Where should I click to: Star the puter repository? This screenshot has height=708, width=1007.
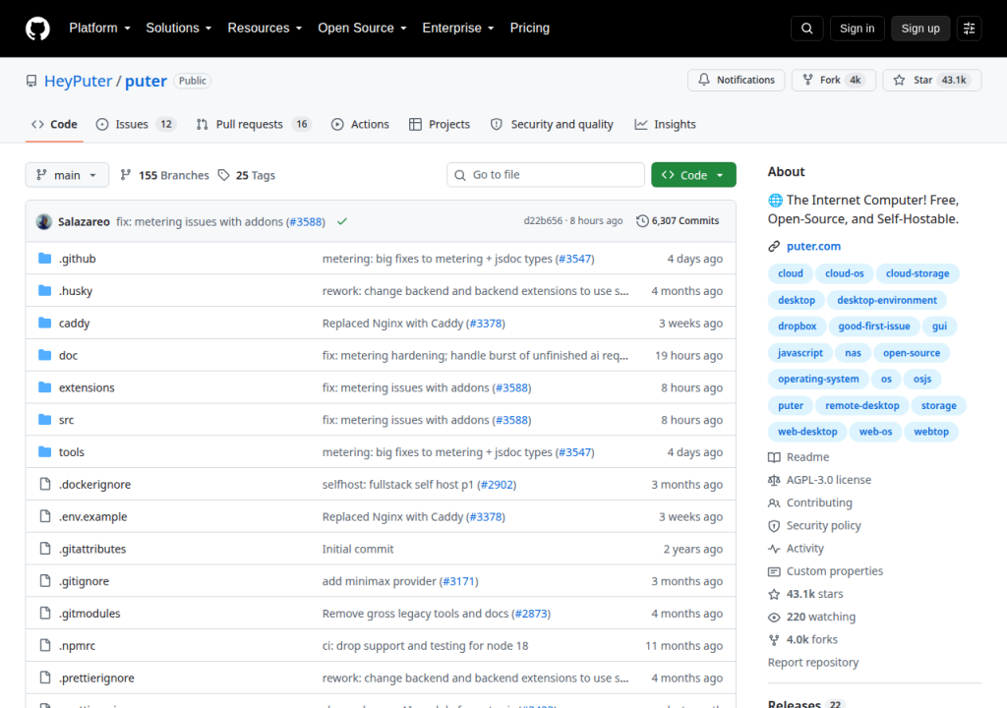click(932, 80)
